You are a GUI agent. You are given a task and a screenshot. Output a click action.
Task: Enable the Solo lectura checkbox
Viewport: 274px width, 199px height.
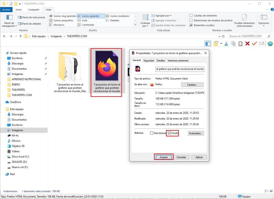tap(152, 133)
